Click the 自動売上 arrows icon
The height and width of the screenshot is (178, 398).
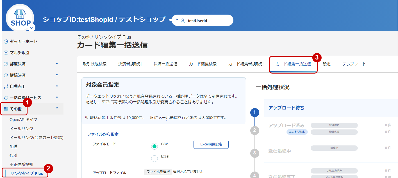(6, 86)
